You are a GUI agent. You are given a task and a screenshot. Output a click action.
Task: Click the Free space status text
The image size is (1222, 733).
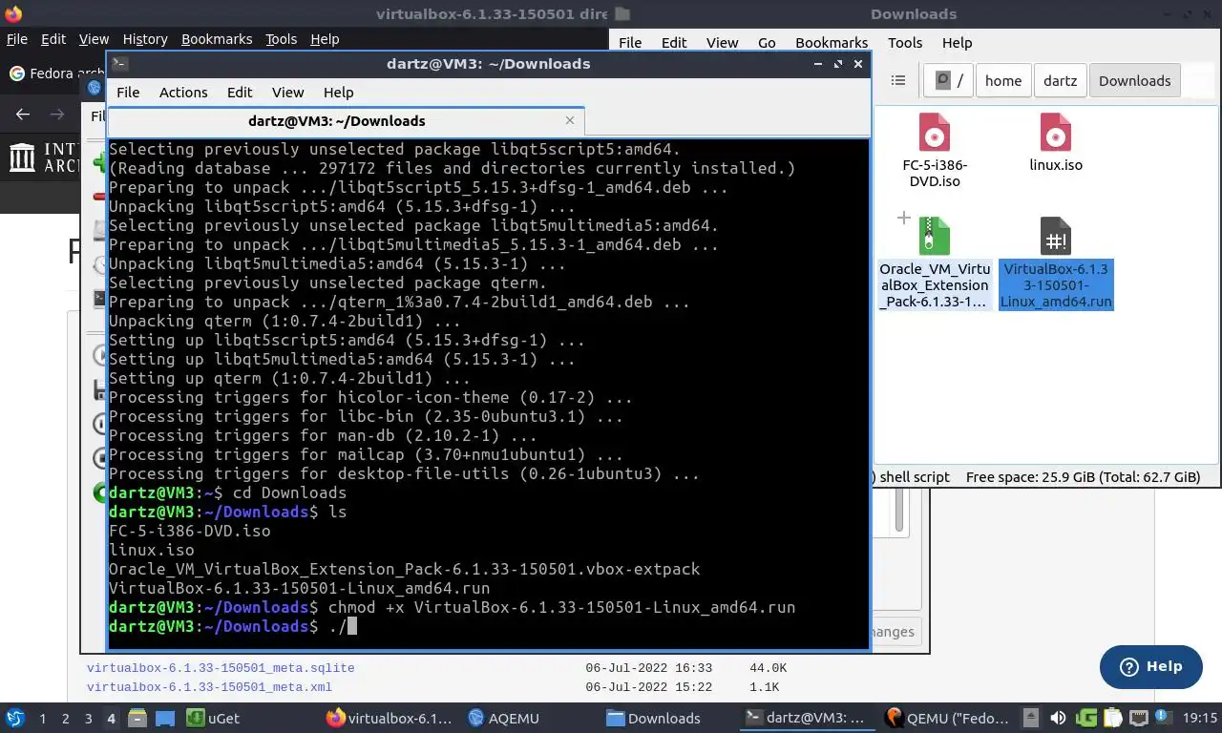1083,477
